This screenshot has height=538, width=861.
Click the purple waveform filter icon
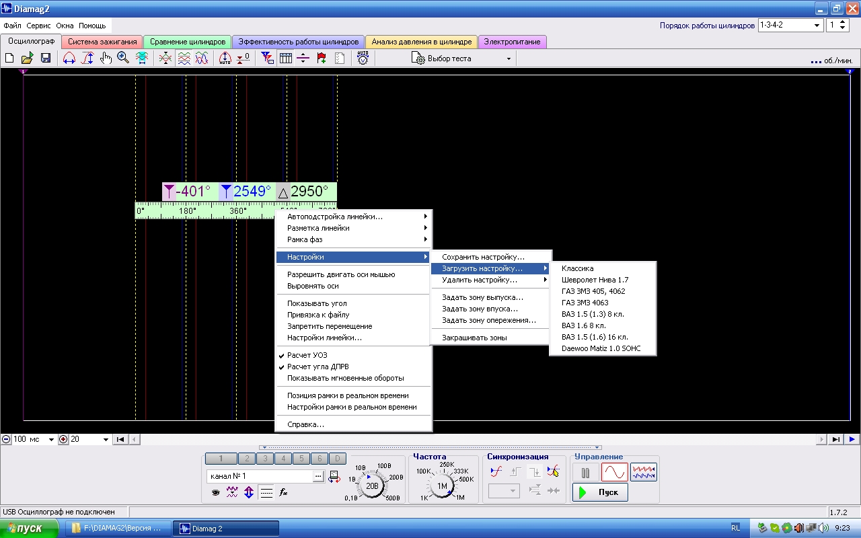[232, 492]
